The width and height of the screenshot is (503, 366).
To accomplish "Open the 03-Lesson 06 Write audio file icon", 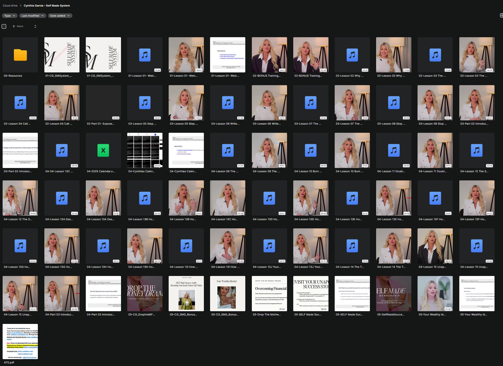I will pyautogui.click(x=228, y=103).
